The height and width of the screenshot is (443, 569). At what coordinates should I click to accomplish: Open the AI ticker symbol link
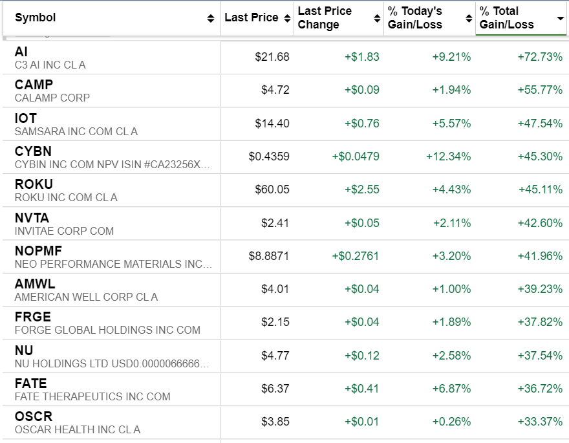click(21, 52)
